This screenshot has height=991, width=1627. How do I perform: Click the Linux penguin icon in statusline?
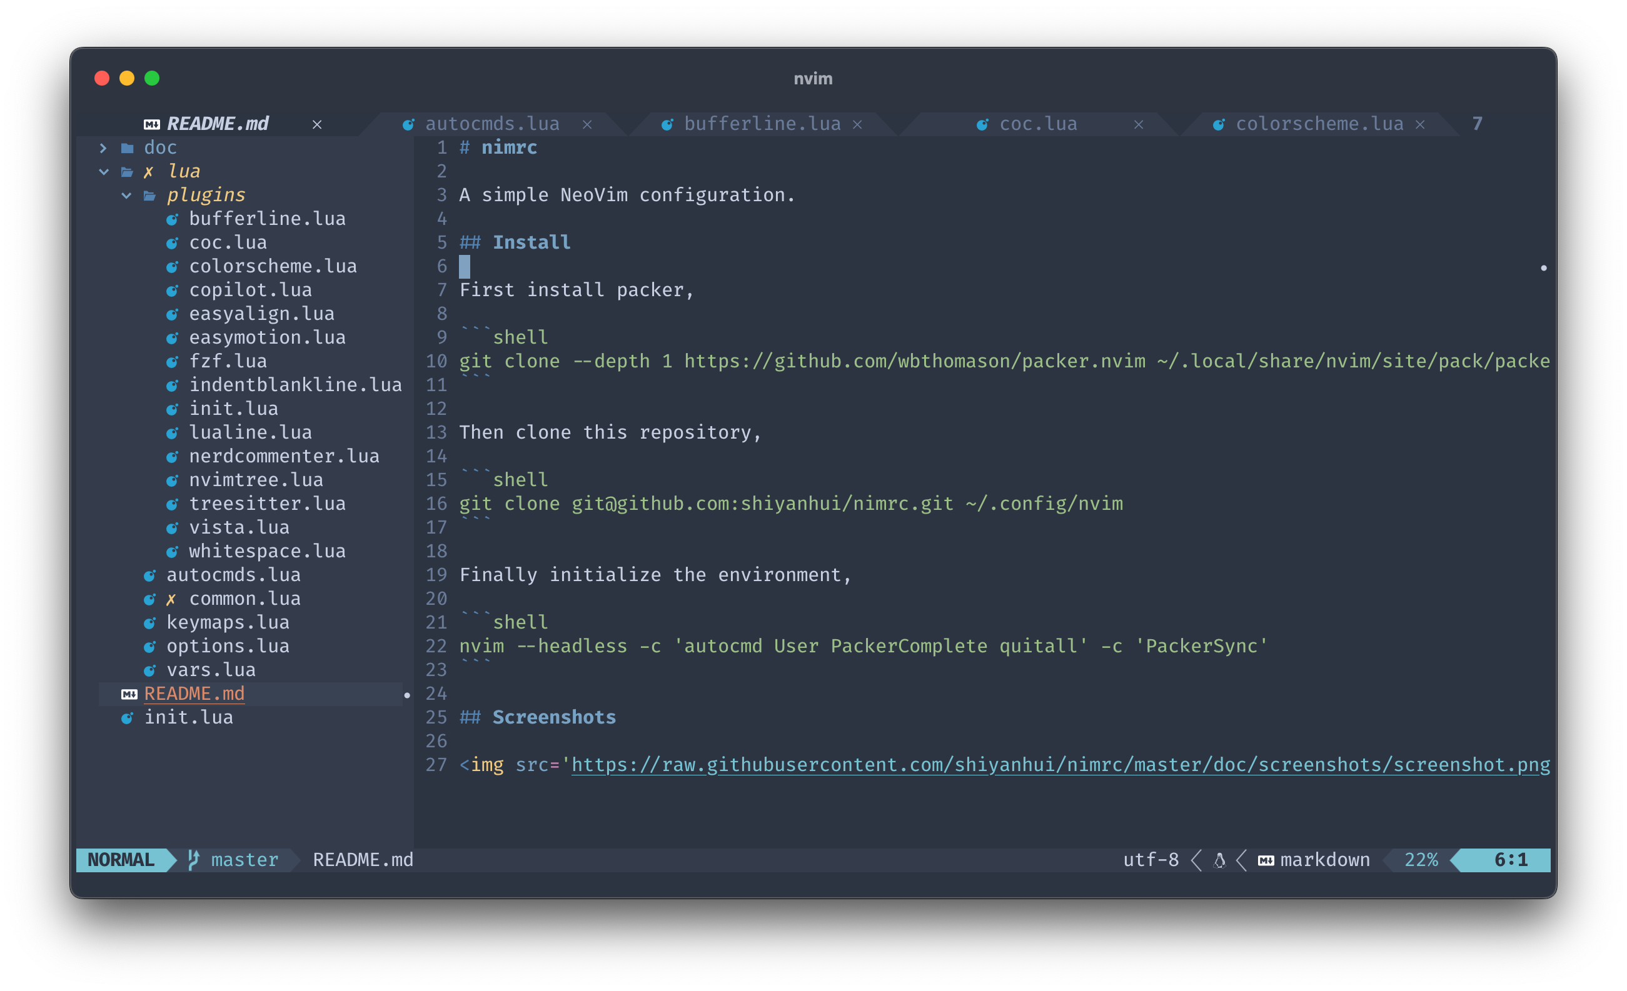[x=1219, y=860]
